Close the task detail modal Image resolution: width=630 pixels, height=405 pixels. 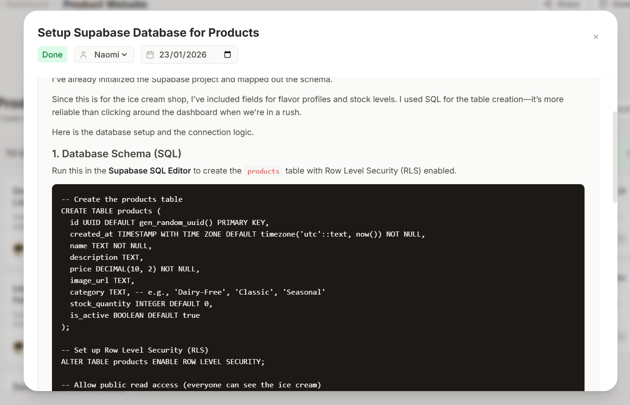[x=596, y=37]
